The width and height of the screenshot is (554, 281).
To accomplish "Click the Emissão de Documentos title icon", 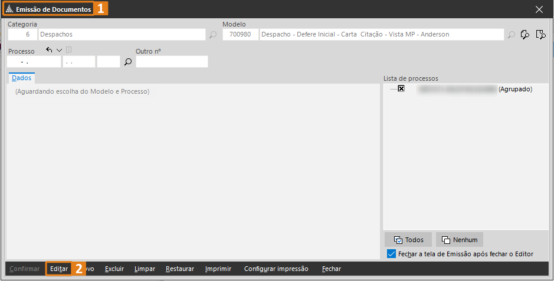I will pyautogui.click(x=9, y=9).
